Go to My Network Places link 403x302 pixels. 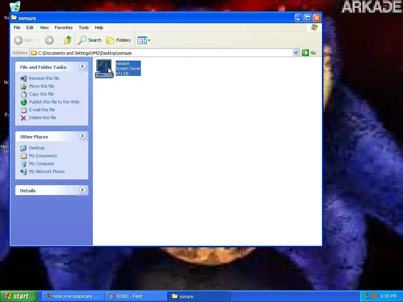point(47,171)
